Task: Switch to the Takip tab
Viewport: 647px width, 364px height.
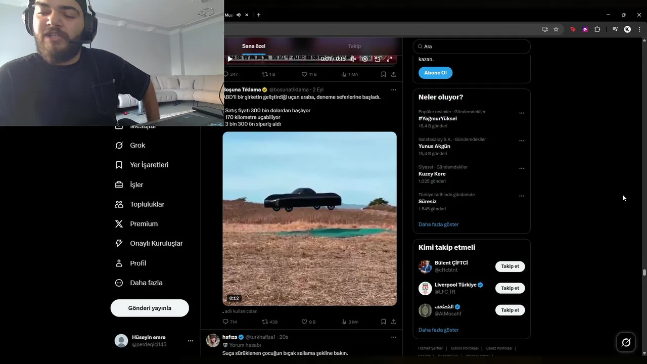Action: tap(354, 46)
